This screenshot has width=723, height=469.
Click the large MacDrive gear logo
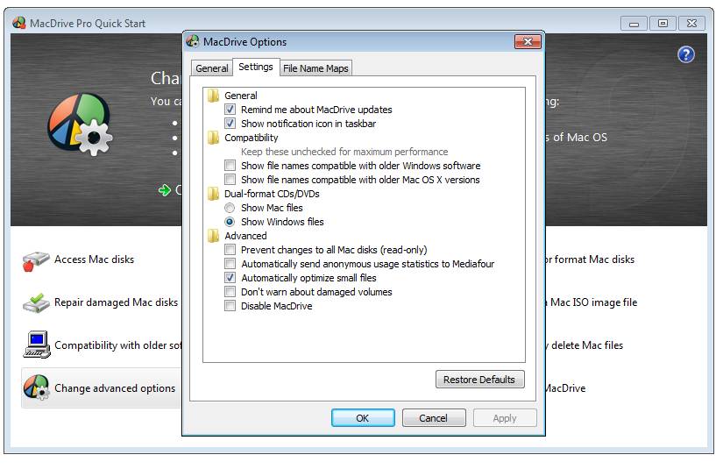tap(80, 124)
